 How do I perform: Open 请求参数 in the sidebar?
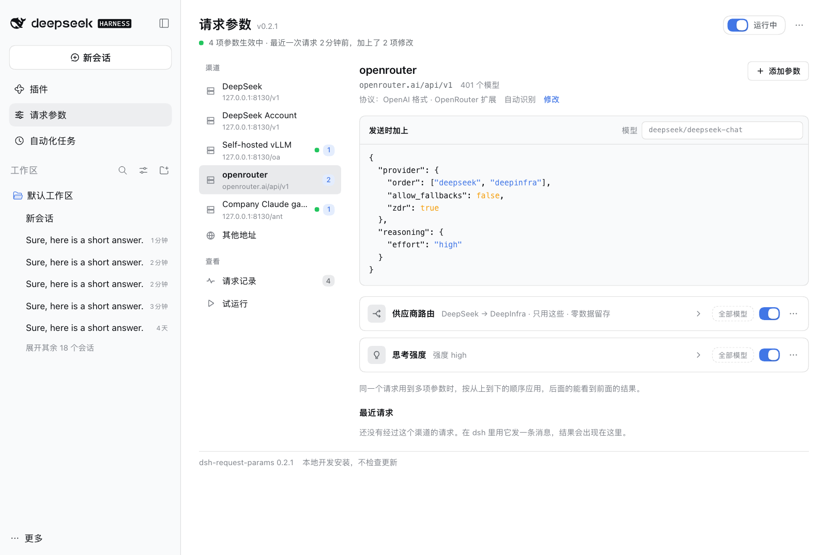90,115
